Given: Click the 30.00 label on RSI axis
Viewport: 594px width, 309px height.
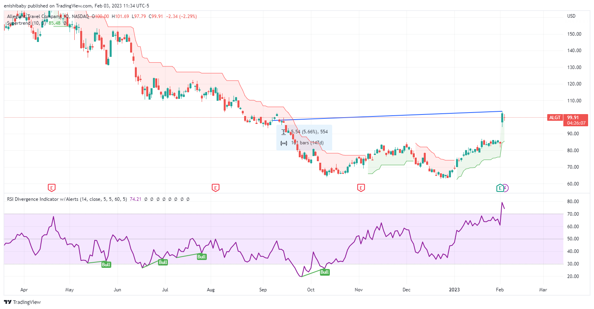Looking at the screenshot, I should tap(574, 264).
